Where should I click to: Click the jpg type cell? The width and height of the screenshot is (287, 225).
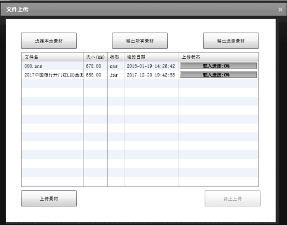(113, 75)
